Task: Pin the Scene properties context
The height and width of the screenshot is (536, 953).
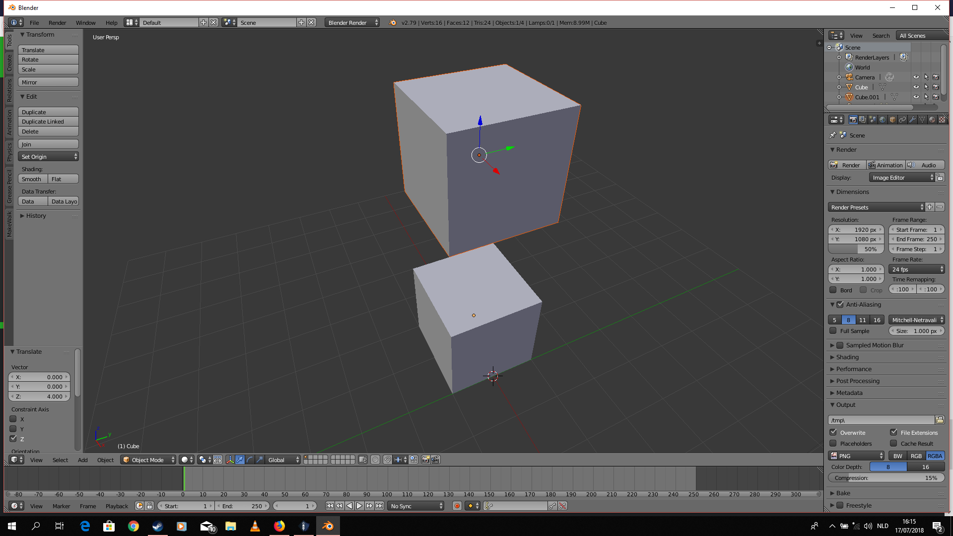Action: tap(833, 135)
